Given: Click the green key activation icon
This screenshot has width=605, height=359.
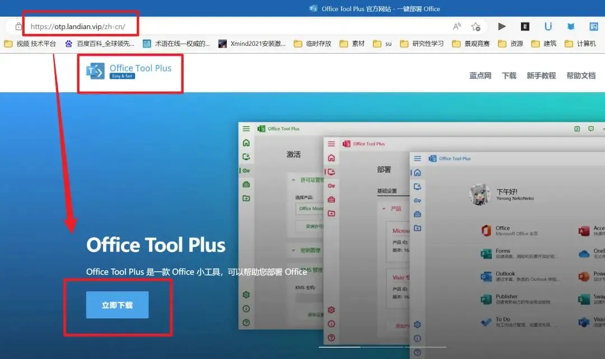Looking at the screenshot, I should [x=246, y=171].
